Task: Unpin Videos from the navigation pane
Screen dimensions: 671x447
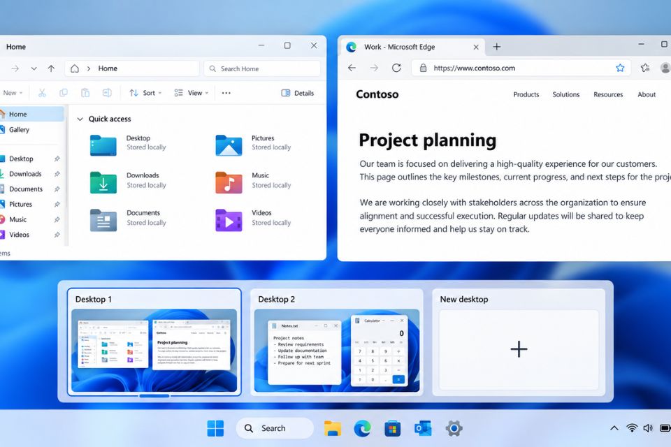Action: click(x=57, y=235)
